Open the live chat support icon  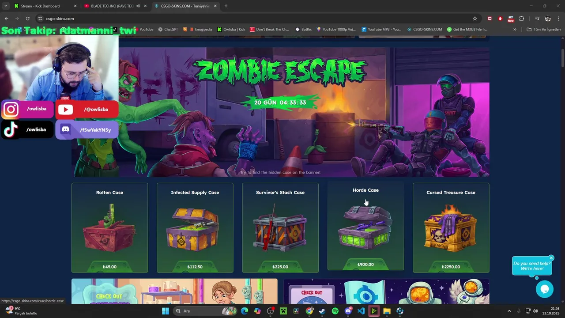[544, 289]
